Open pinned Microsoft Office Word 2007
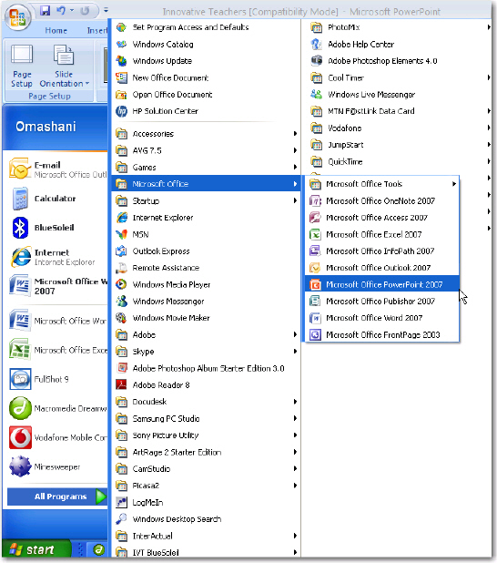 coord(57,286)
